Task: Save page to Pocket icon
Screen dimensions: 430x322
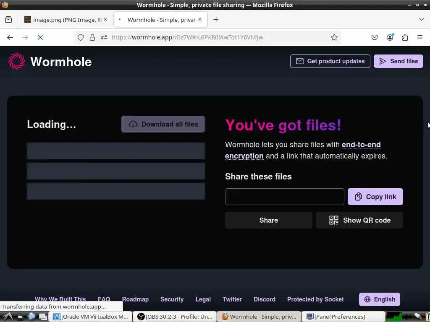Action: pyautogui.click(x=374, y=37)
